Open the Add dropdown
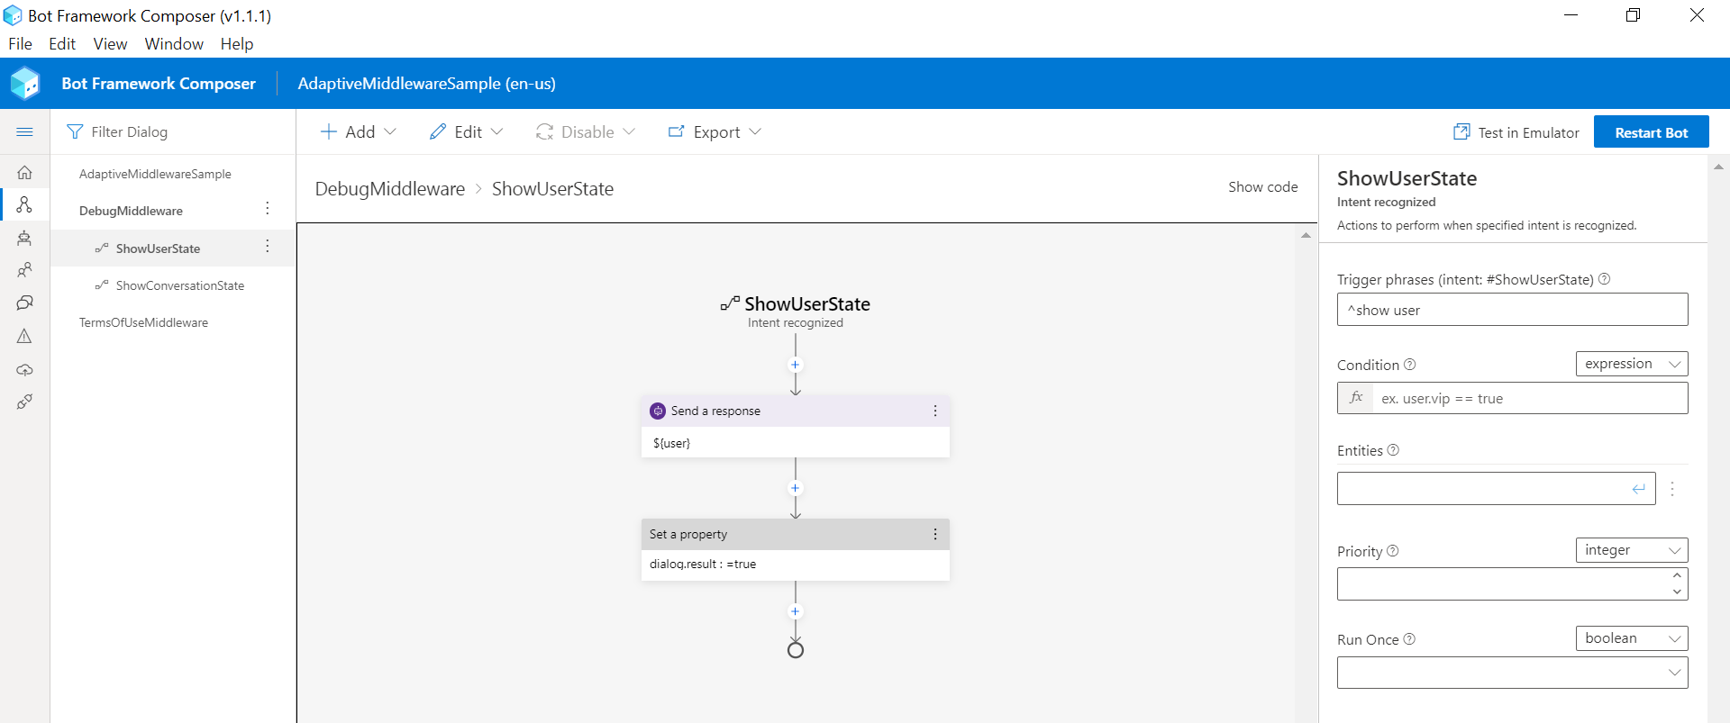This screenshot has width=1730, height=723. 358,131
